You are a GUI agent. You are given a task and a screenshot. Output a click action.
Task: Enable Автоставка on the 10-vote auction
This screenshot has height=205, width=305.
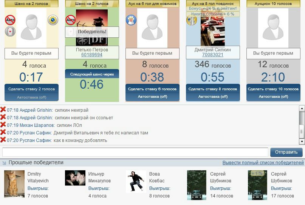273,97
